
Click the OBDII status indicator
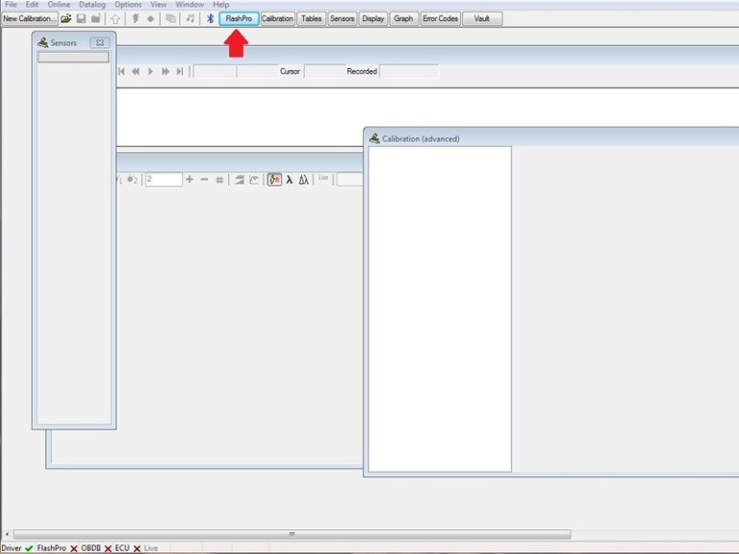pos(96,548)
